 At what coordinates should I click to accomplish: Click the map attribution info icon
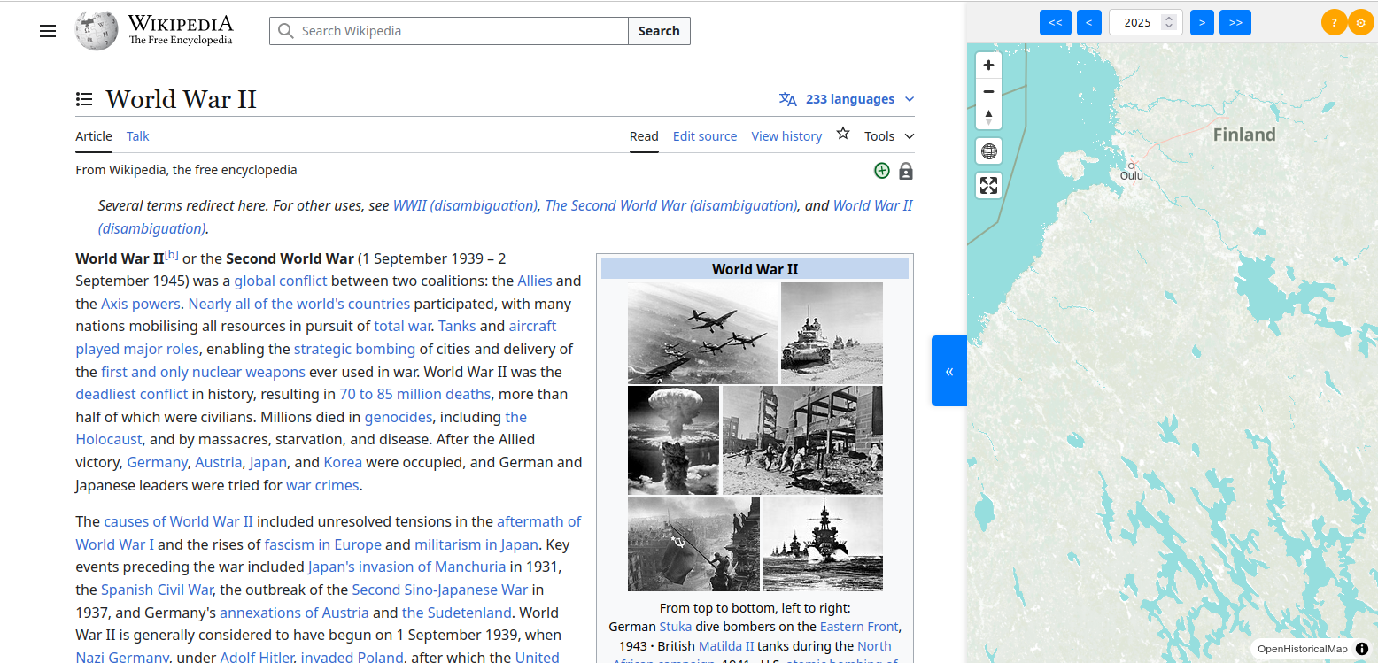click(1362, 649)
